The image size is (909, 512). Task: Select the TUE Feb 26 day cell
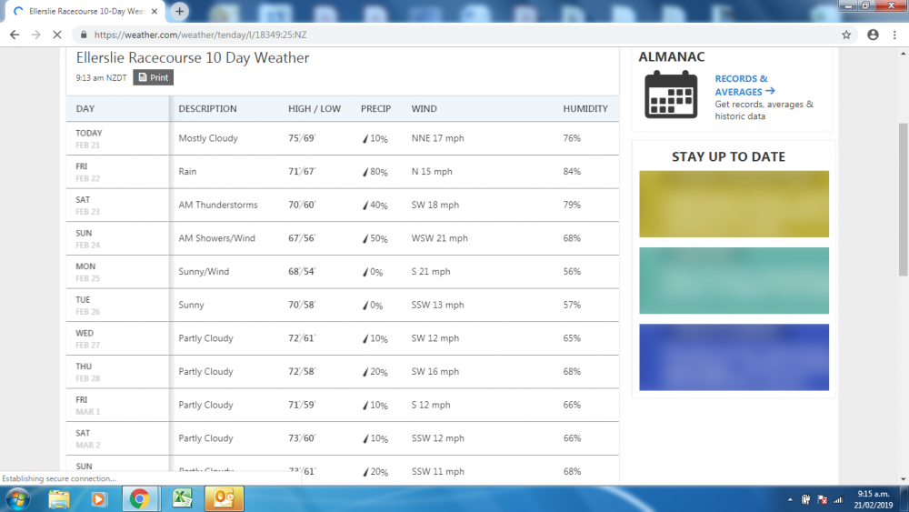tap(117, 306)
